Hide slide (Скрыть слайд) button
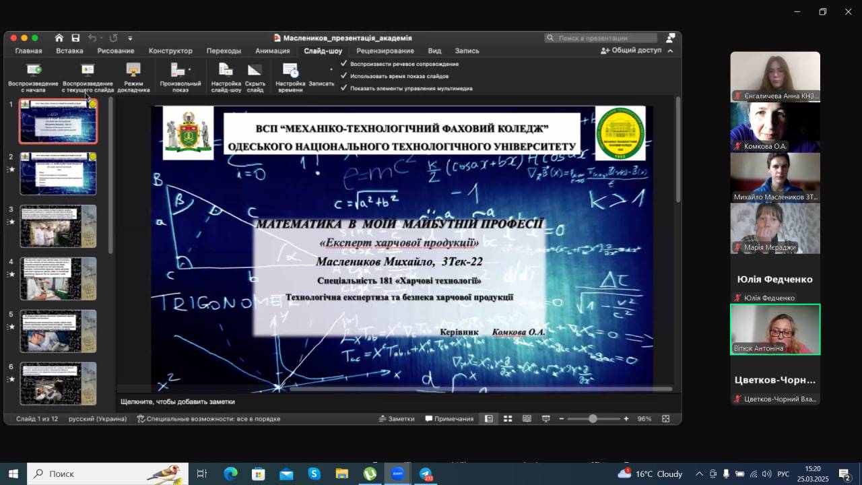 (x=255, y=77)
